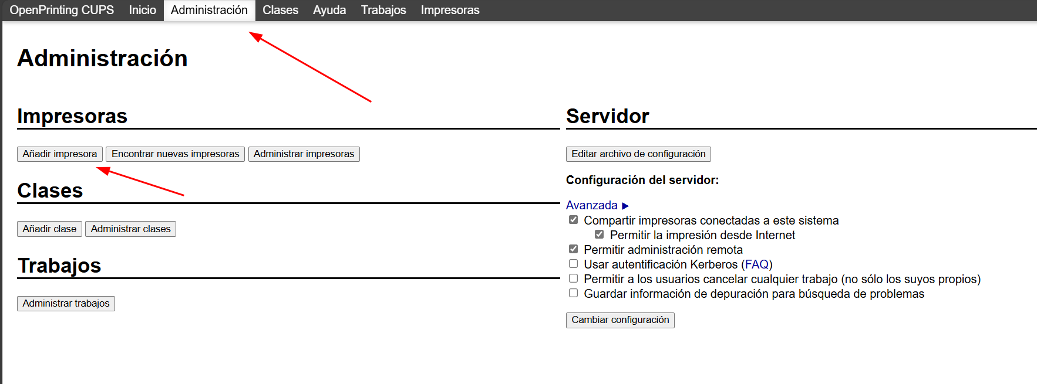
Task: Uncheck Compartir impresoras conectadas a este sistema
Action: point(574,220)
